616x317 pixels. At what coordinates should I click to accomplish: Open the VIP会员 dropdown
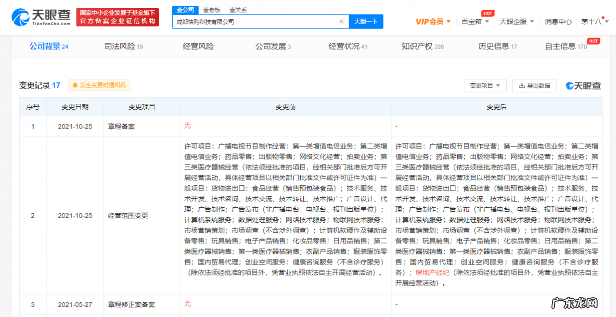pos(432,21)
